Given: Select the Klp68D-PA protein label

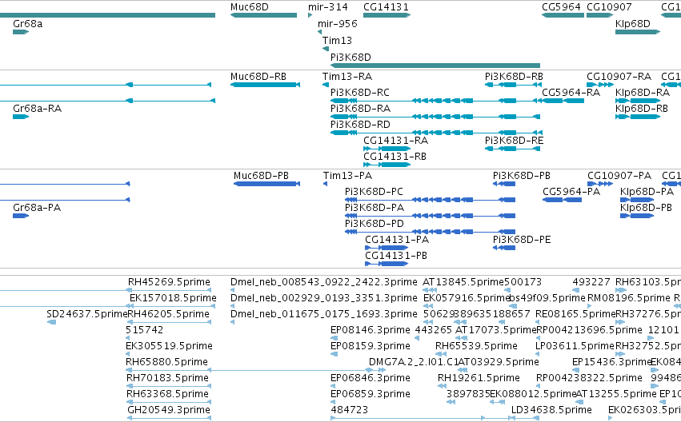Looking at the screenshot, I should point(647,192).
